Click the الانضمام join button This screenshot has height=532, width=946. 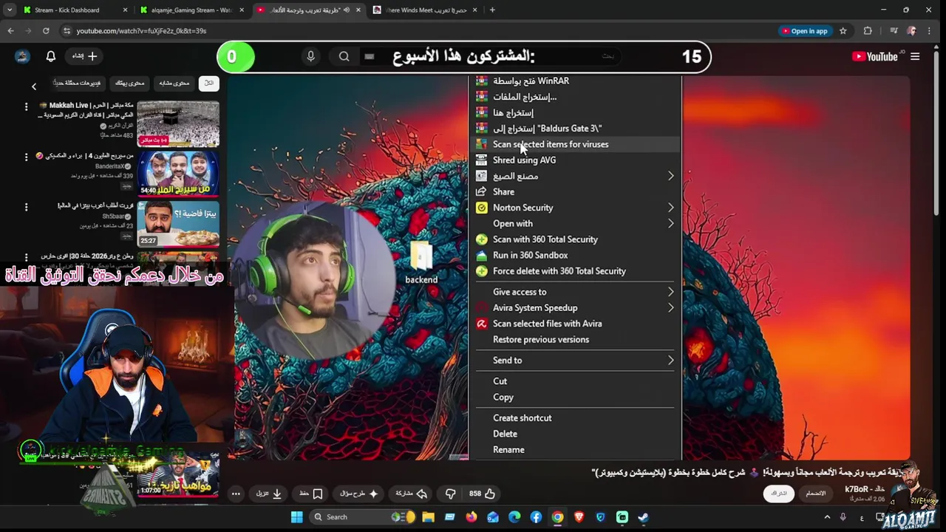(x=816, y=493)
